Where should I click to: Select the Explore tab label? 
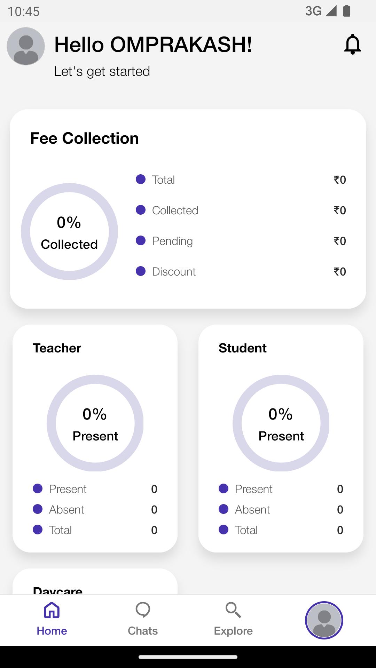click(233, 631)
